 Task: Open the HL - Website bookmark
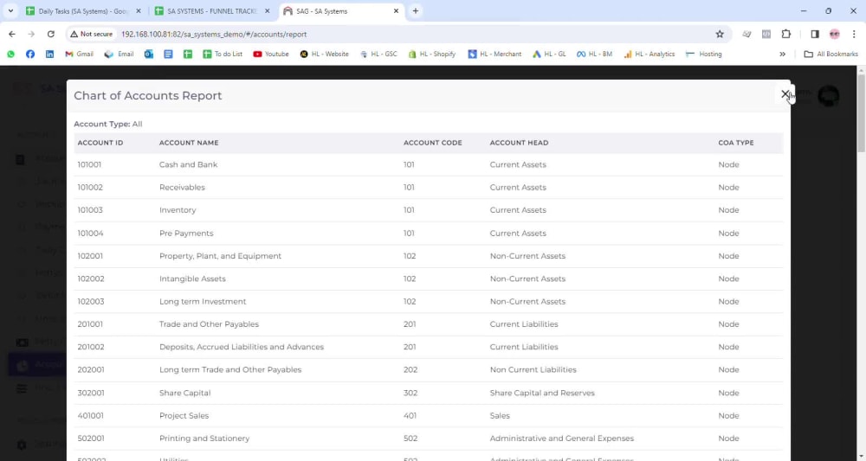point(324,54)
